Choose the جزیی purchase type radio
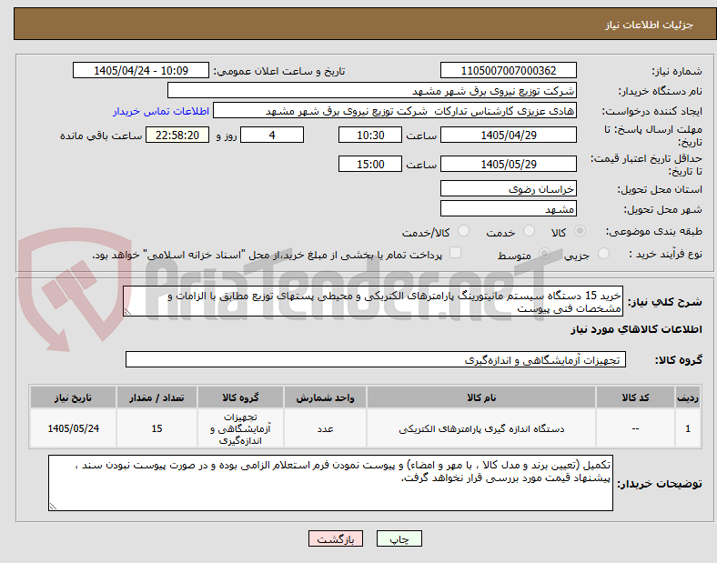 (x=603, y=254)
